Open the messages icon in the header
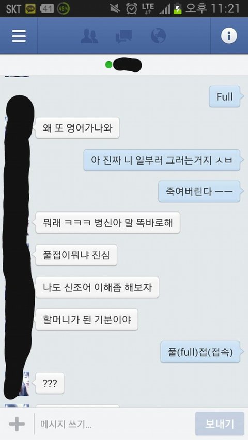 click(123, 37)
